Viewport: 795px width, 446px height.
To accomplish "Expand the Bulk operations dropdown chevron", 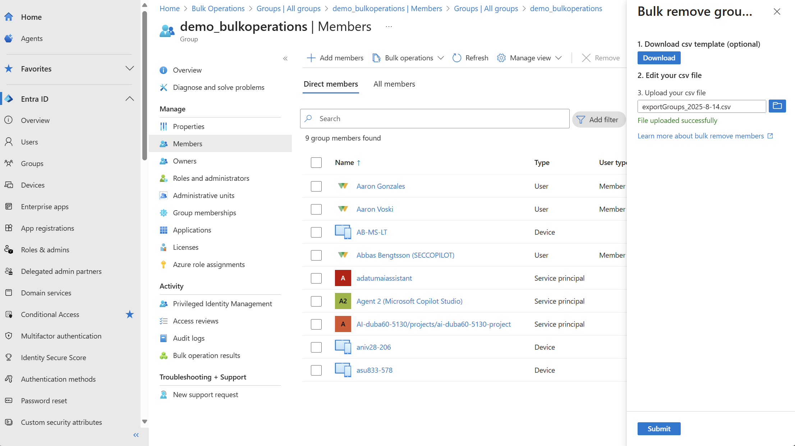I will click(441, 58).
